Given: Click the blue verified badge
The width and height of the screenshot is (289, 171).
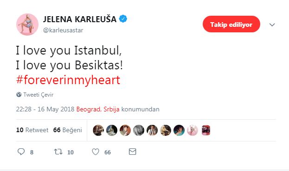Looking at the screenshot, I should pos(123,19).
